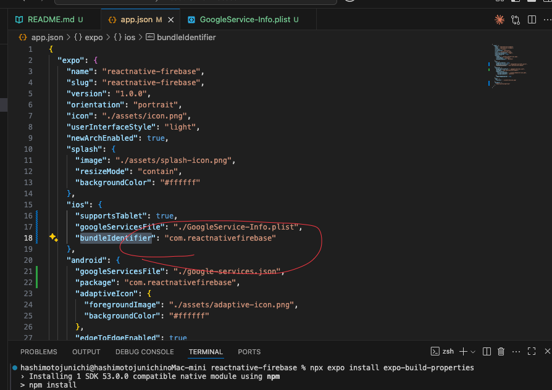Click the "./assets/splash-icon.png" string
Image resolution: width=552 pixels, height=390 pixels.
click(174, 160)
